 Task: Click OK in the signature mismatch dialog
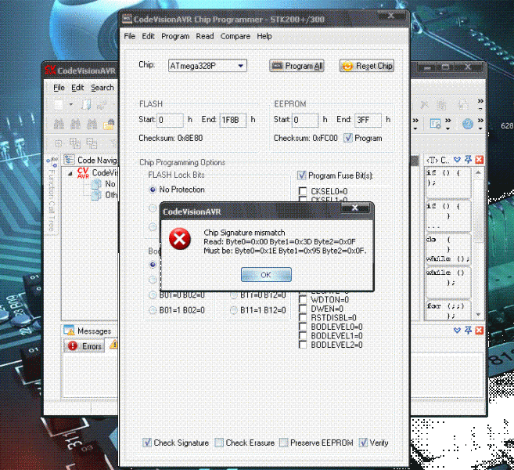pos(266,274)
